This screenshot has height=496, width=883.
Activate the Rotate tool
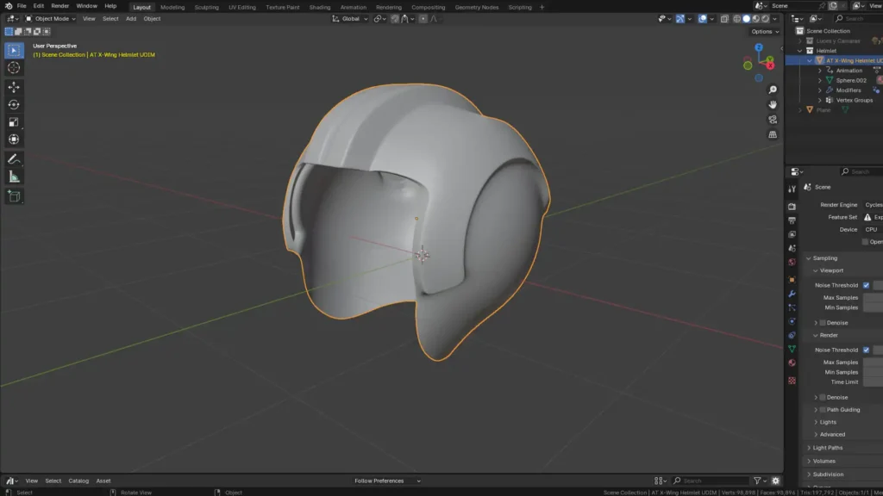point(14,104)
